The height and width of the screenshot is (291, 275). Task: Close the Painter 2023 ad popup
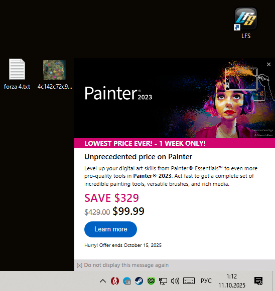pyautogui.click(x=268, y=65)
